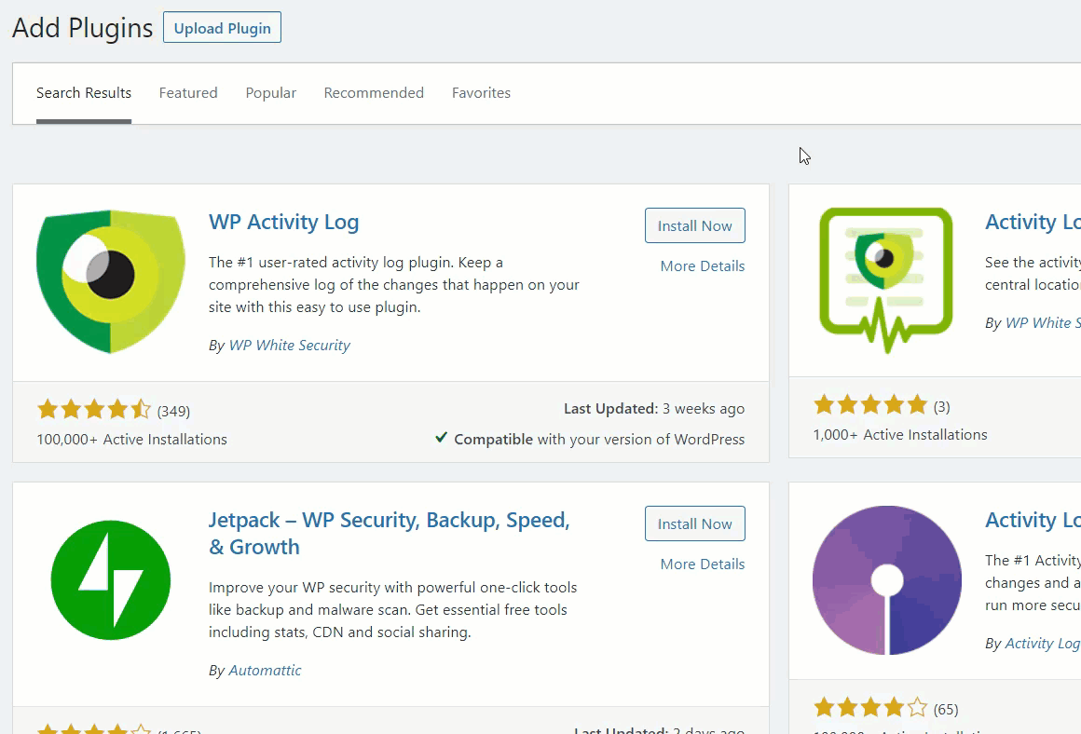Viewport: 1081px width, 734px height.
Task: Open the Search Results tab
Action: [x=84, y=93]
